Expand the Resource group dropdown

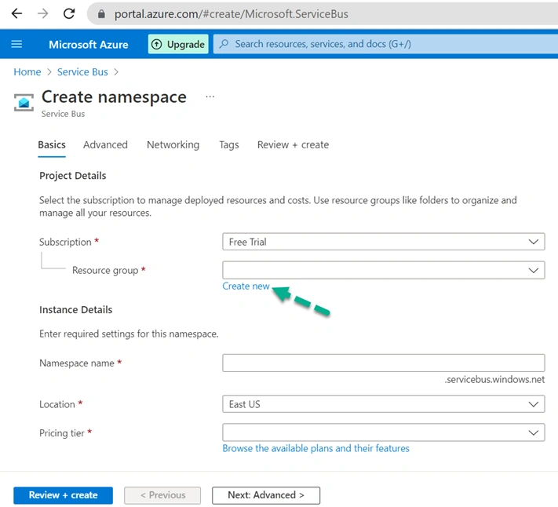point(383,271)
